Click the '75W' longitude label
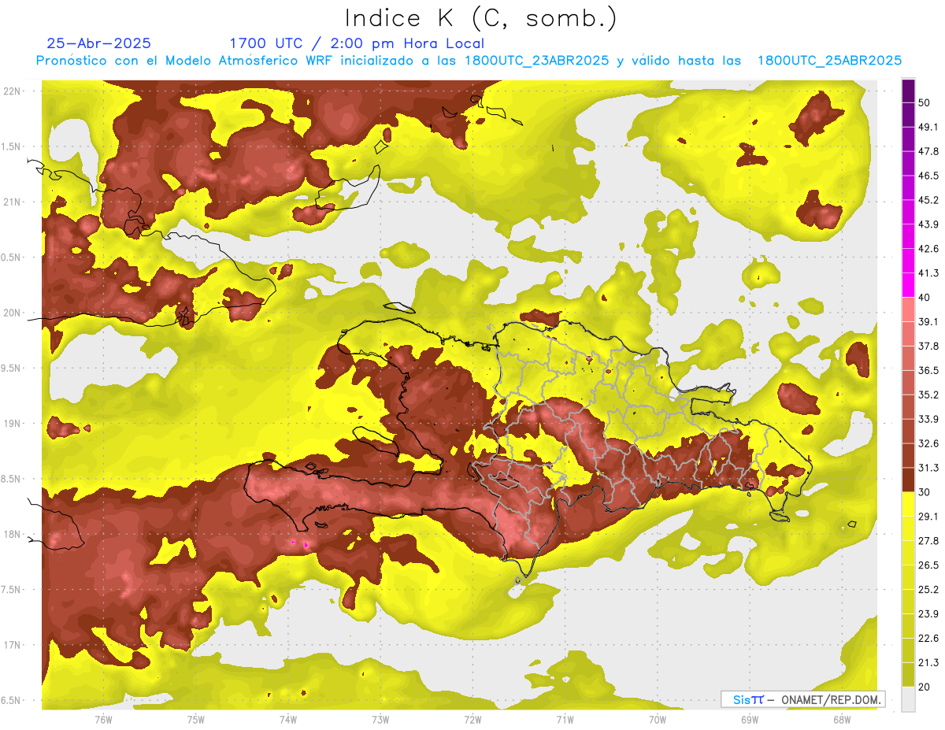 tap(195, 720)
